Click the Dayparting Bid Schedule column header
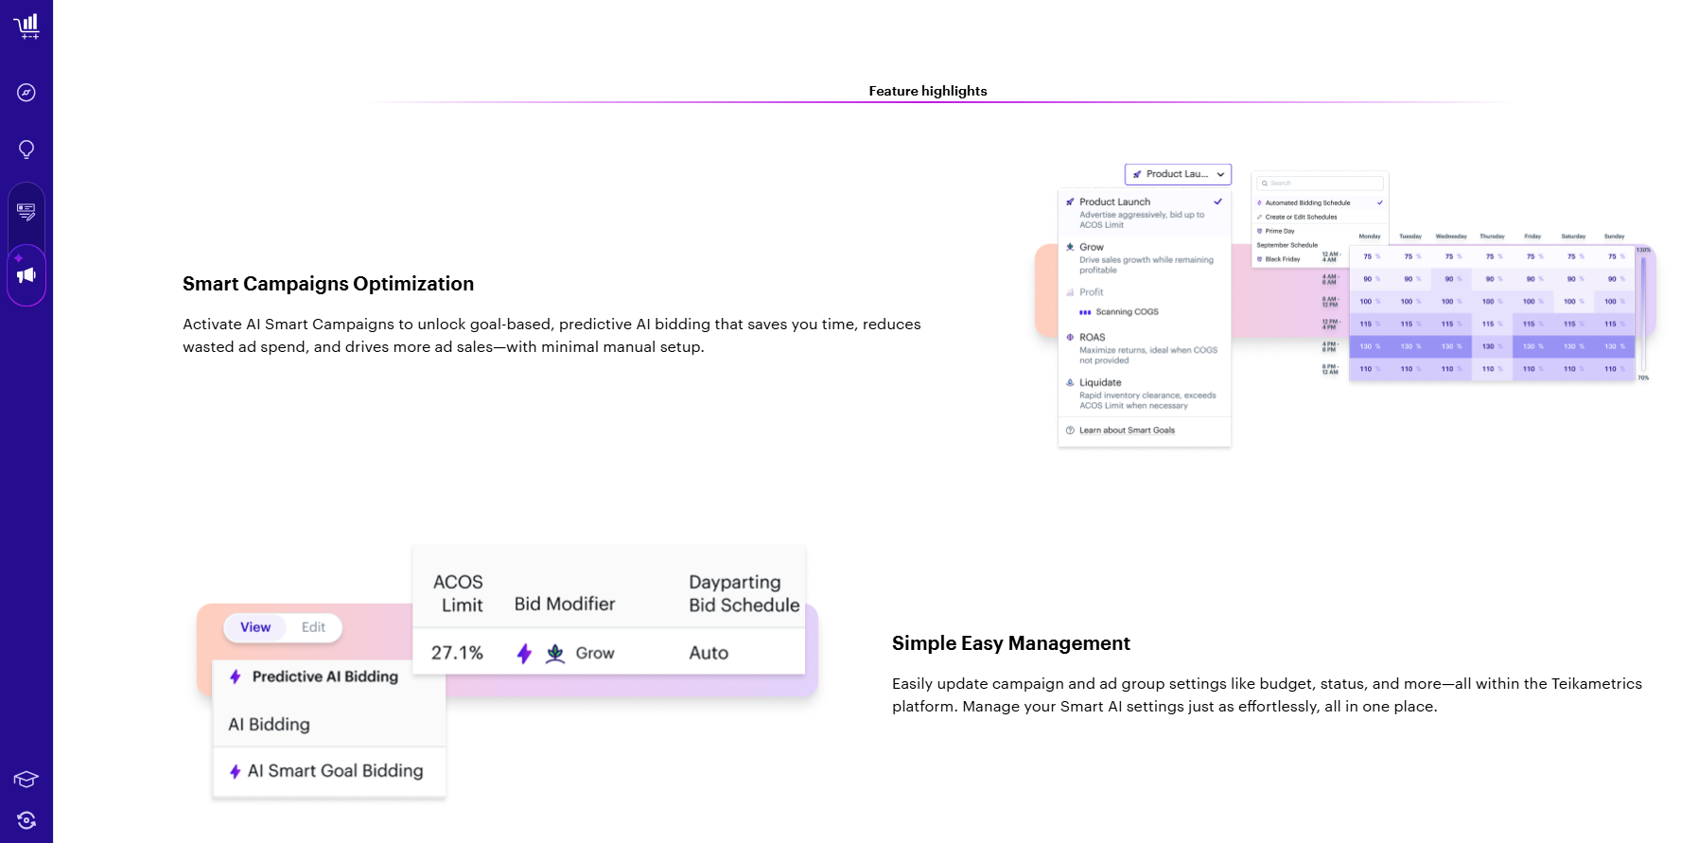The image size is (1681, 843). pyautogui.click(x=744, y=594)
